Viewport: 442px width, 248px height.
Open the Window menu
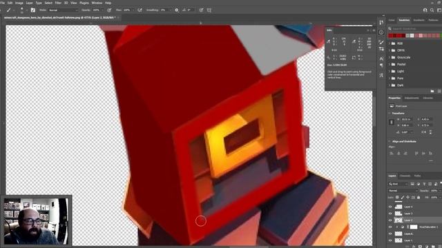pyautogui.click(x=97, y=3)
